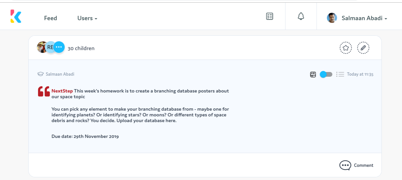Image resolution: width=402 pixels, height=180 pixels.
Task: Click the graduation cap icon by author
Action: pyautogui.click(x=40, y=74)
